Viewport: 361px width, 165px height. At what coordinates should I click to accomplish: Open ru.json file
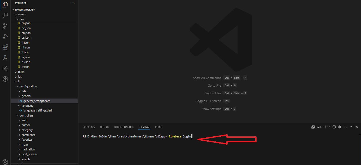(44, 62)
